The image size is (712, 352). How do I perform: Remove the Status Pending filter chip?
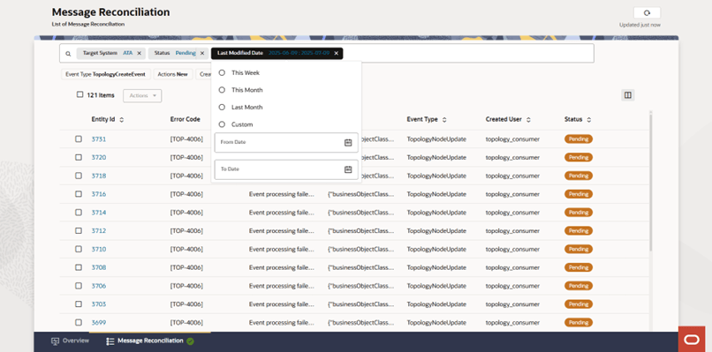pos(202,53)
